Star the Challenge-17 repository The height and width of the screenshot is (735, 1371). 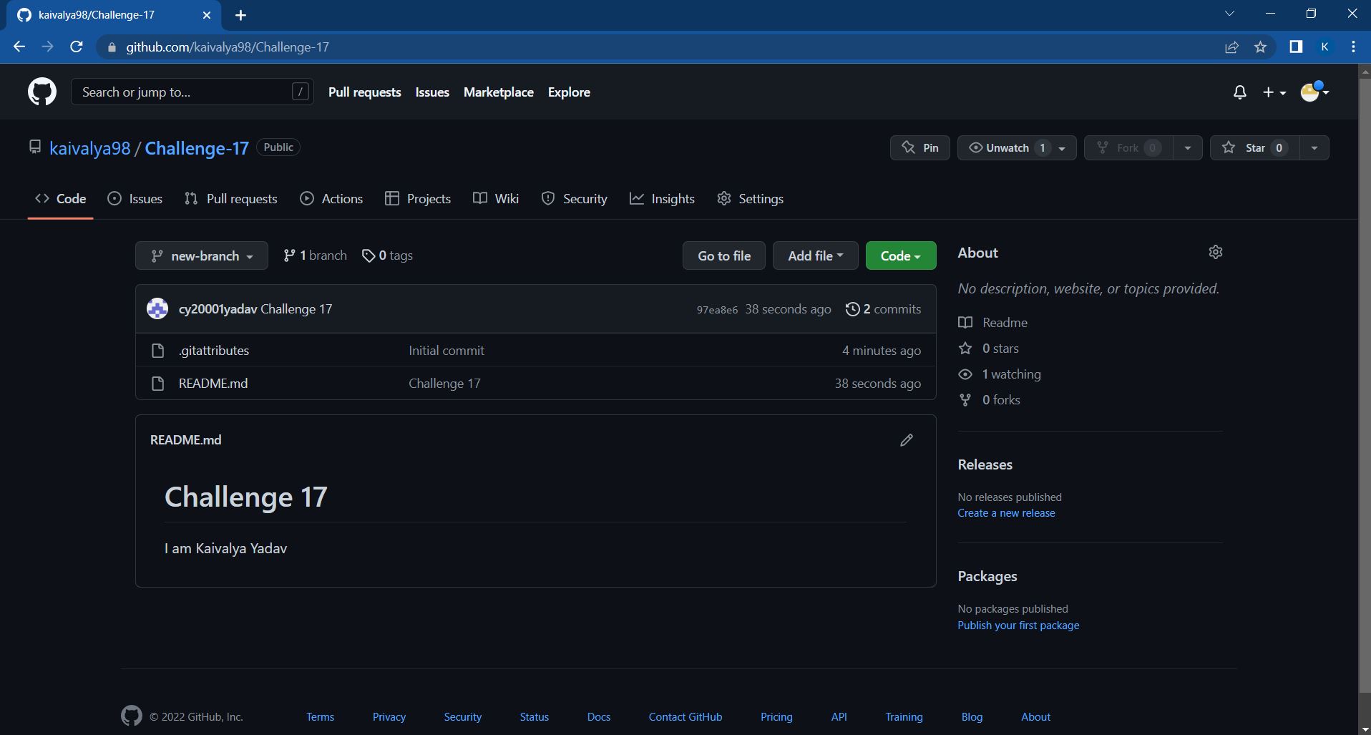pos(1254,147)
